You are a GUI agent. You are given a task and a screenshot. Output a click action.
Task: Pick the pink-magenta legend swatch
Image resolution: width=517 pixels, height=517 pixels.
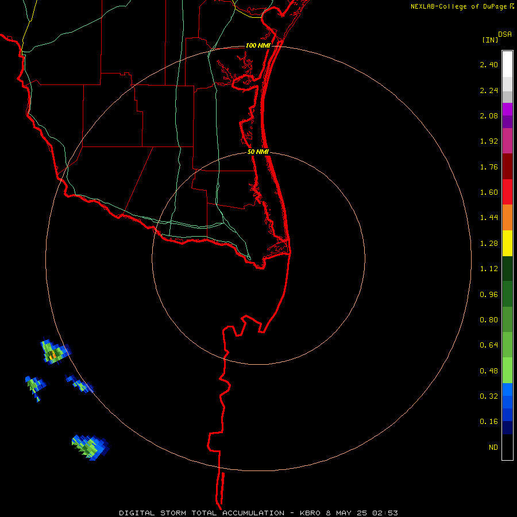(507, 141)
